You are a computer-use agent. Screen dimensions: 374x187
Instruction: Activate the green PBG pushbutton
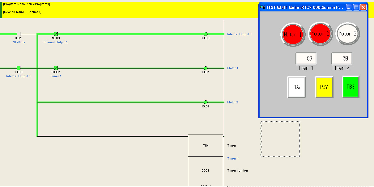(x=350, y=87)
